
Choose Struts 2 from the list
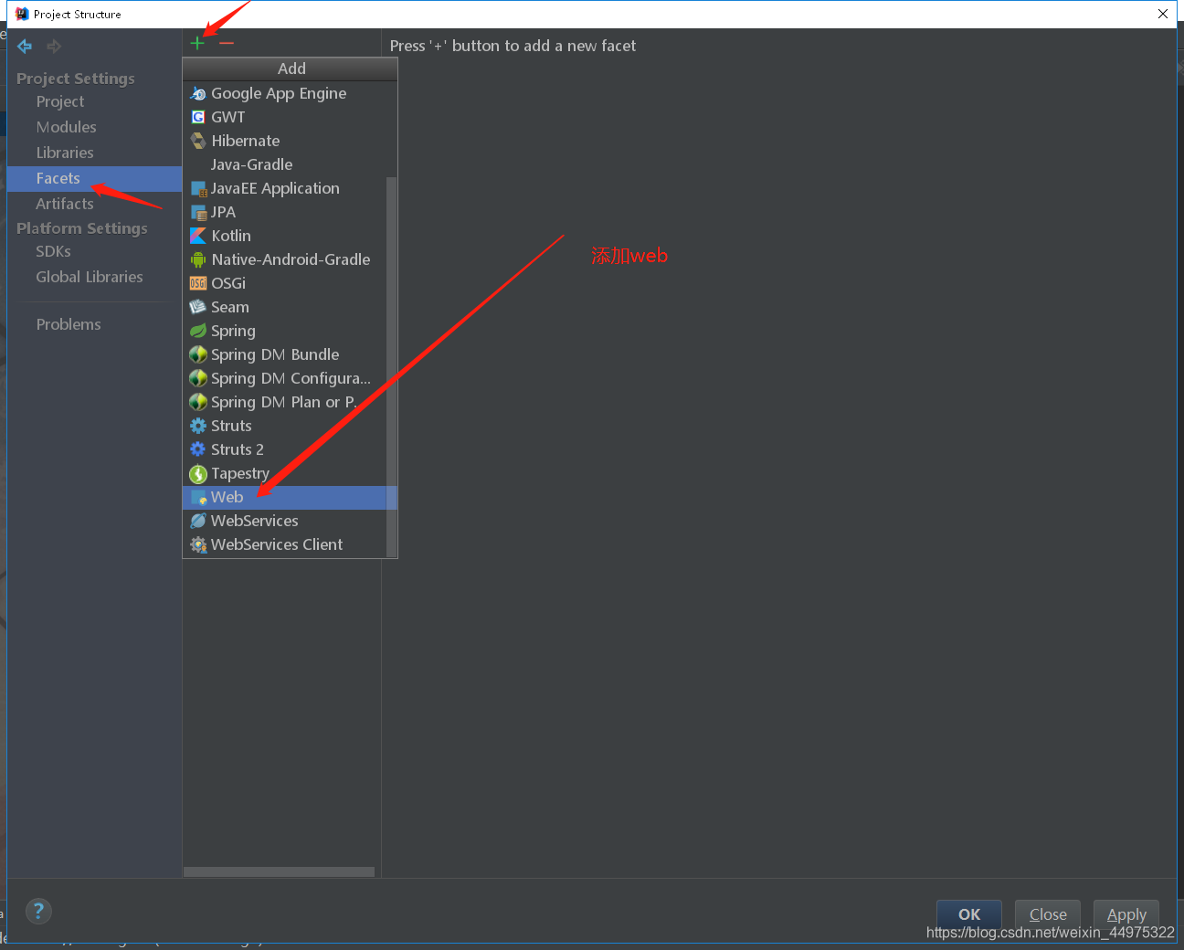point(285,449)
